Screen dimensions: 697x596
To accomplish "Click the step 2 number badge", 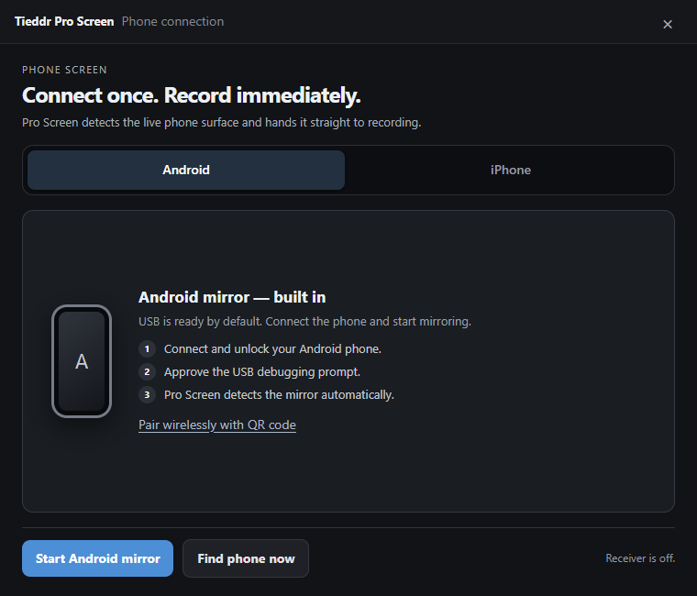I will pos(147,372).
